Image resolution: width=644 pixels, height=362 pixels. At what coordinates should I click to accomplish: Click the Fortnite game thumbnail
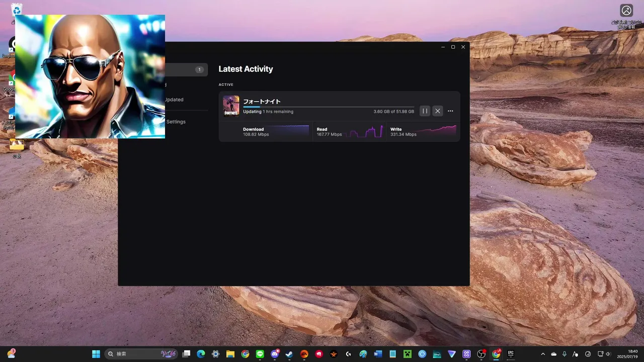[x=231, y=106]
